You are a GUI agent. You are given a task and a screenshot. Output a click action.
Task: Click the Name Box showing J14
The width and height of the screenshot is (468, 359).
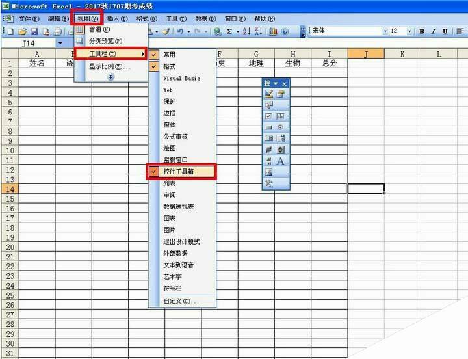coord(29,44)
